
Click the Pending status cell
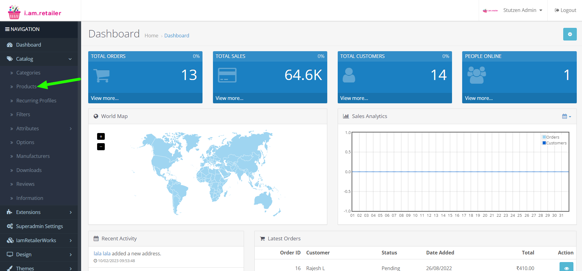[x=391, y=268]
